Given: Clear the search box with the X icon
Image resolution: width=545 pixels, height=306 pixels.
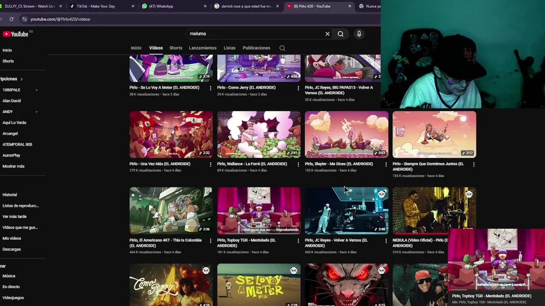Looking at the screenshot, I should tap(327, 34).
